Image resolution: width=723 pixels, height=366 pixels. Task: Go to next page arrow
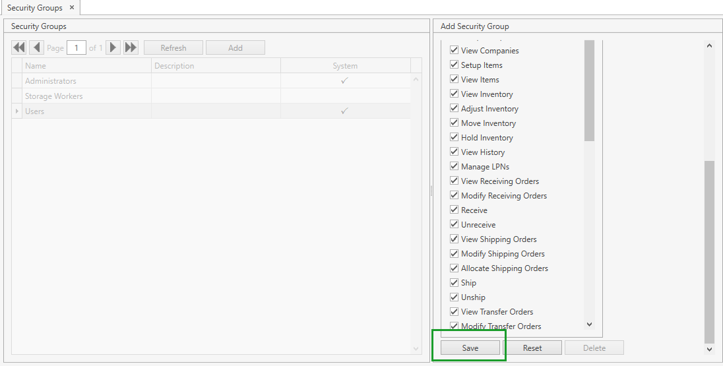(113, 47)
